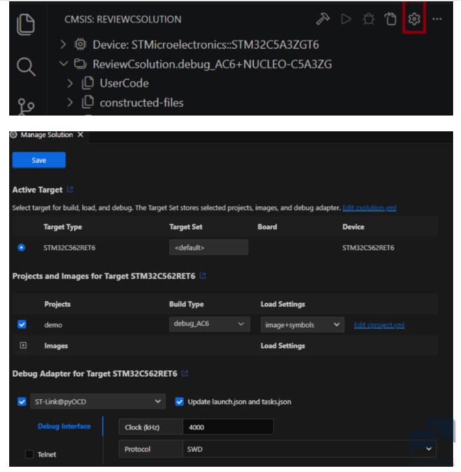The image size is (461, 472).
Task: Open the more actions ellipsis menu
Action: tap(437, 19)
